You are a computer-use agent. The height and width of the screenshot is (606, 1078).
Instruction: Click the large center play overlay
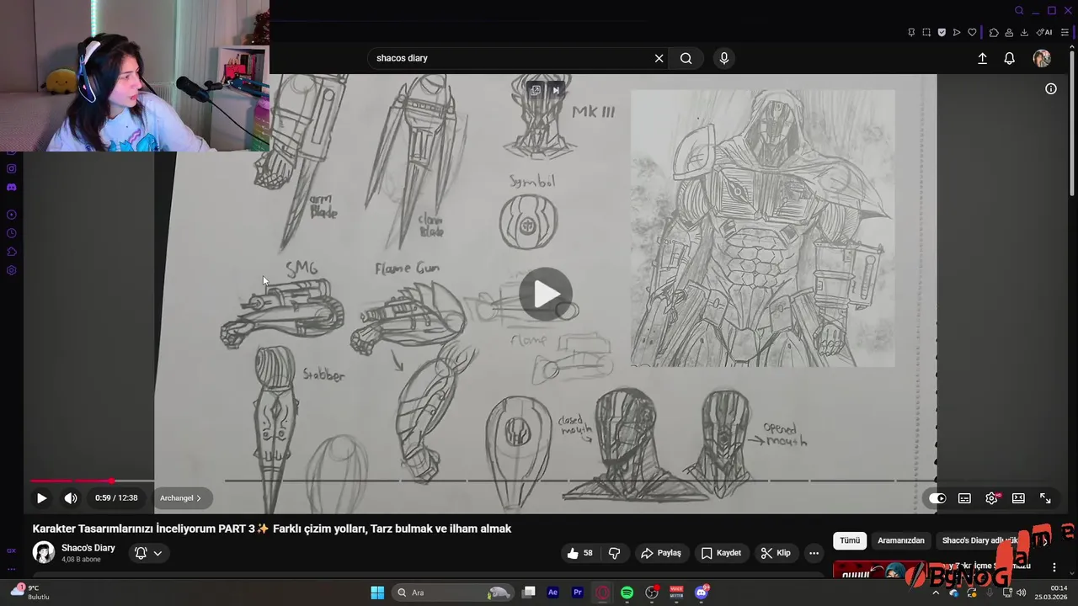tap(546, 295)
